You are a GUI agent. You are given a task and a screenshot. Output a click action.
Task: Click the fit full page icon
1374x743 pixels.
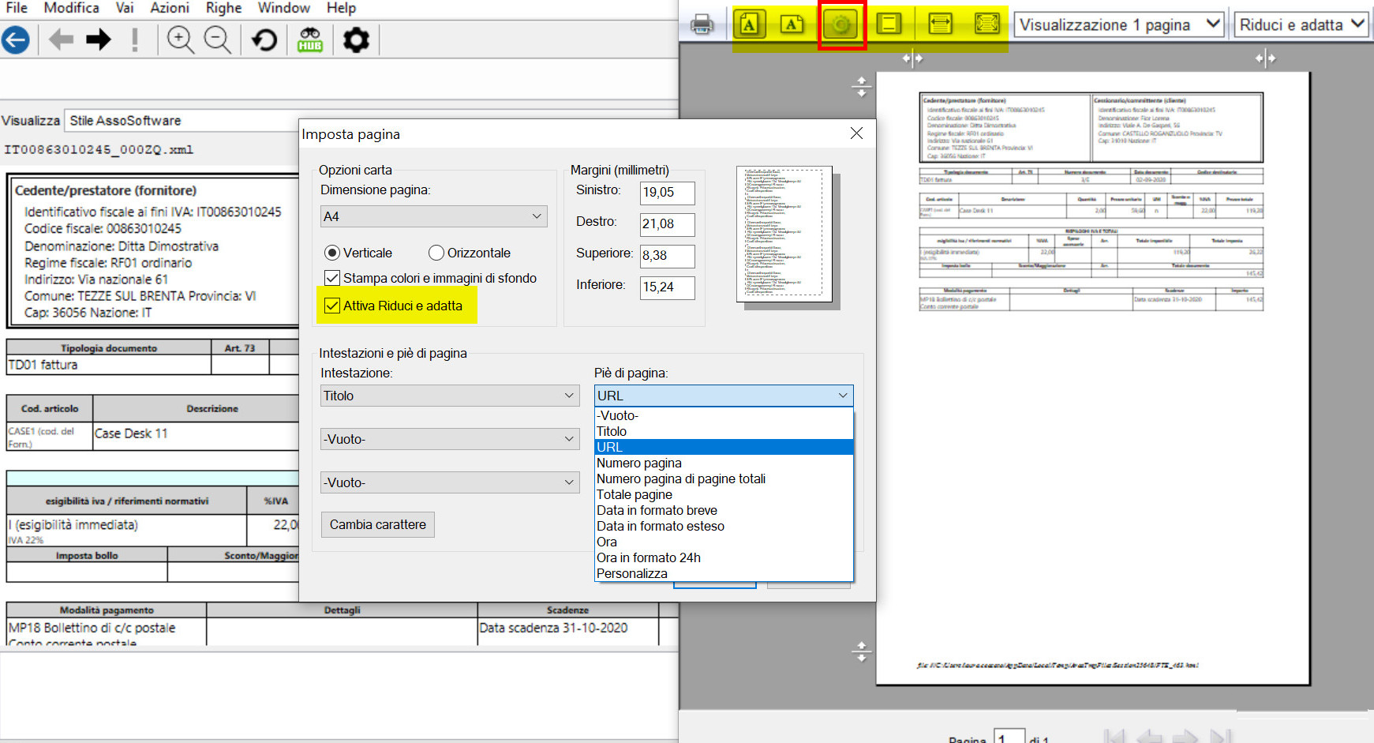(x=987, y=24)
